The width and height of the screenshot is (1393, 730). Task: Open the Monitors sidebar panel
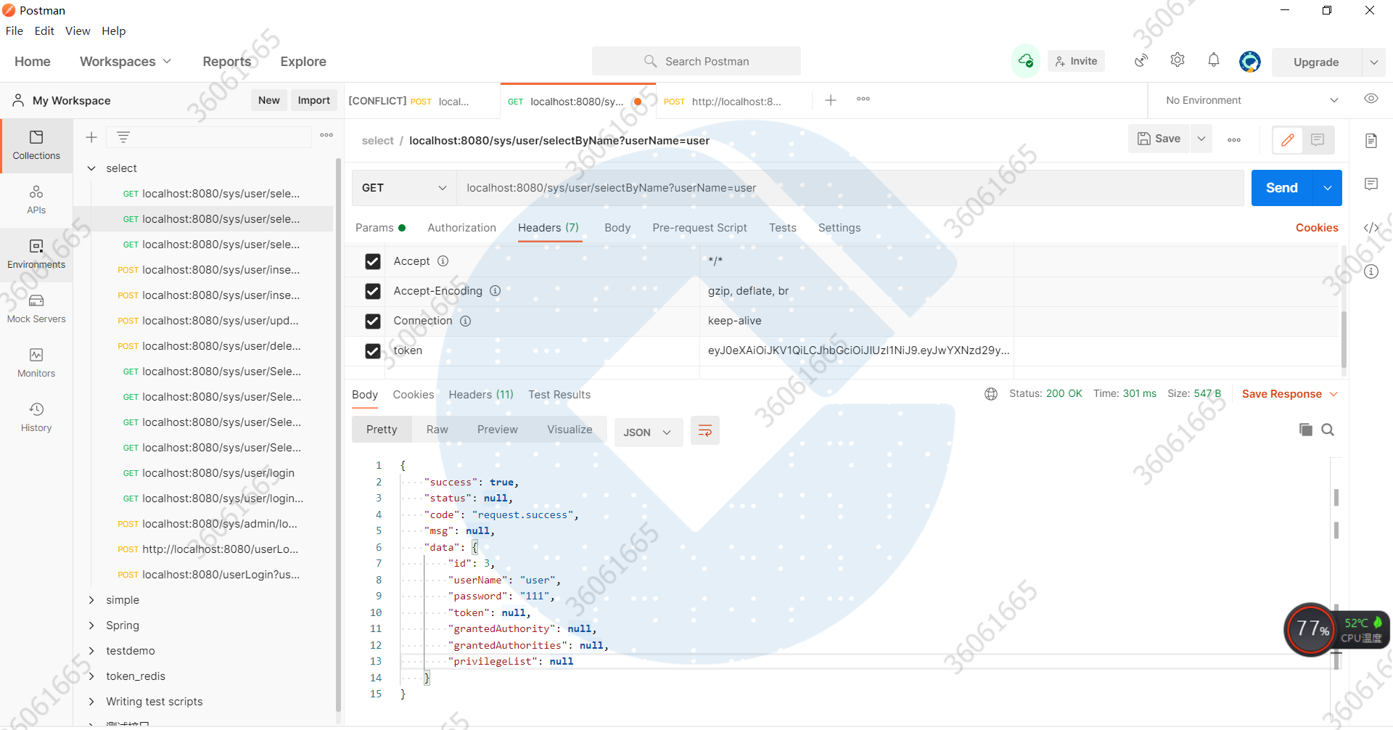click(36, 363)
